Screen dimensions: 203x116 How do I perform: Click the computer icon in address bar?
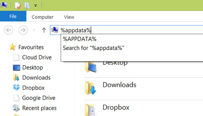click(55, 30)
